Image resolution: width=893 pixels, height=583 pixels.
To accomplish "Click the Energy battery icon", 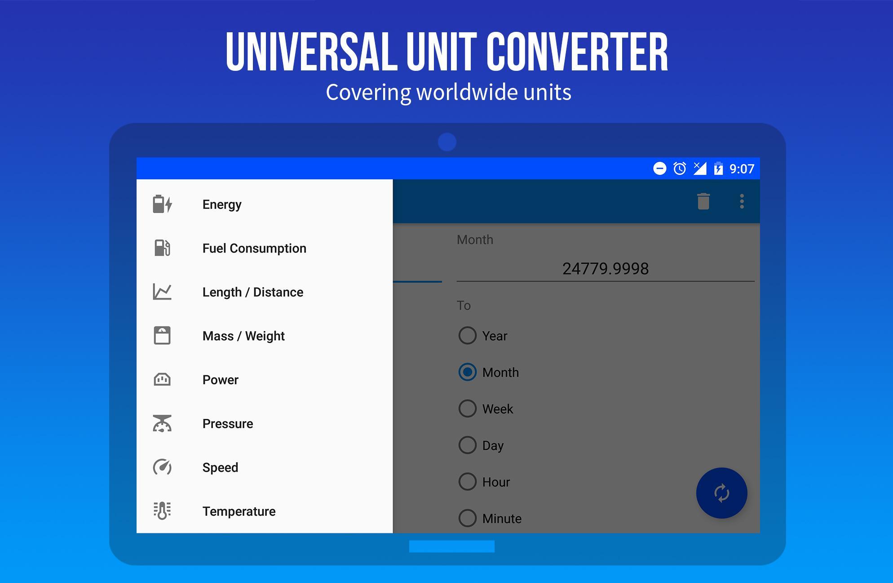I will point(162,204).
